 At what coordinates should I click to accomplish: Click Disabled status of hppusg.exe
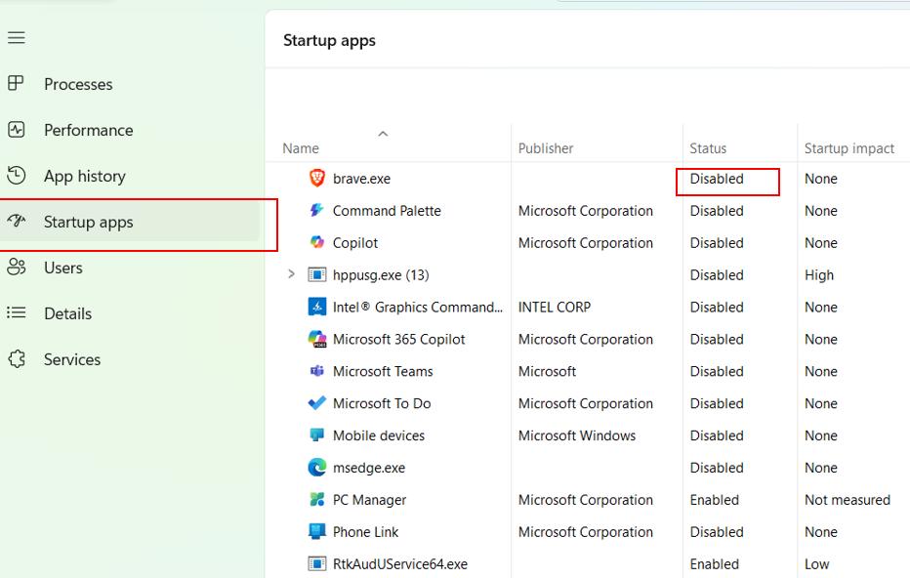point(716,275)
